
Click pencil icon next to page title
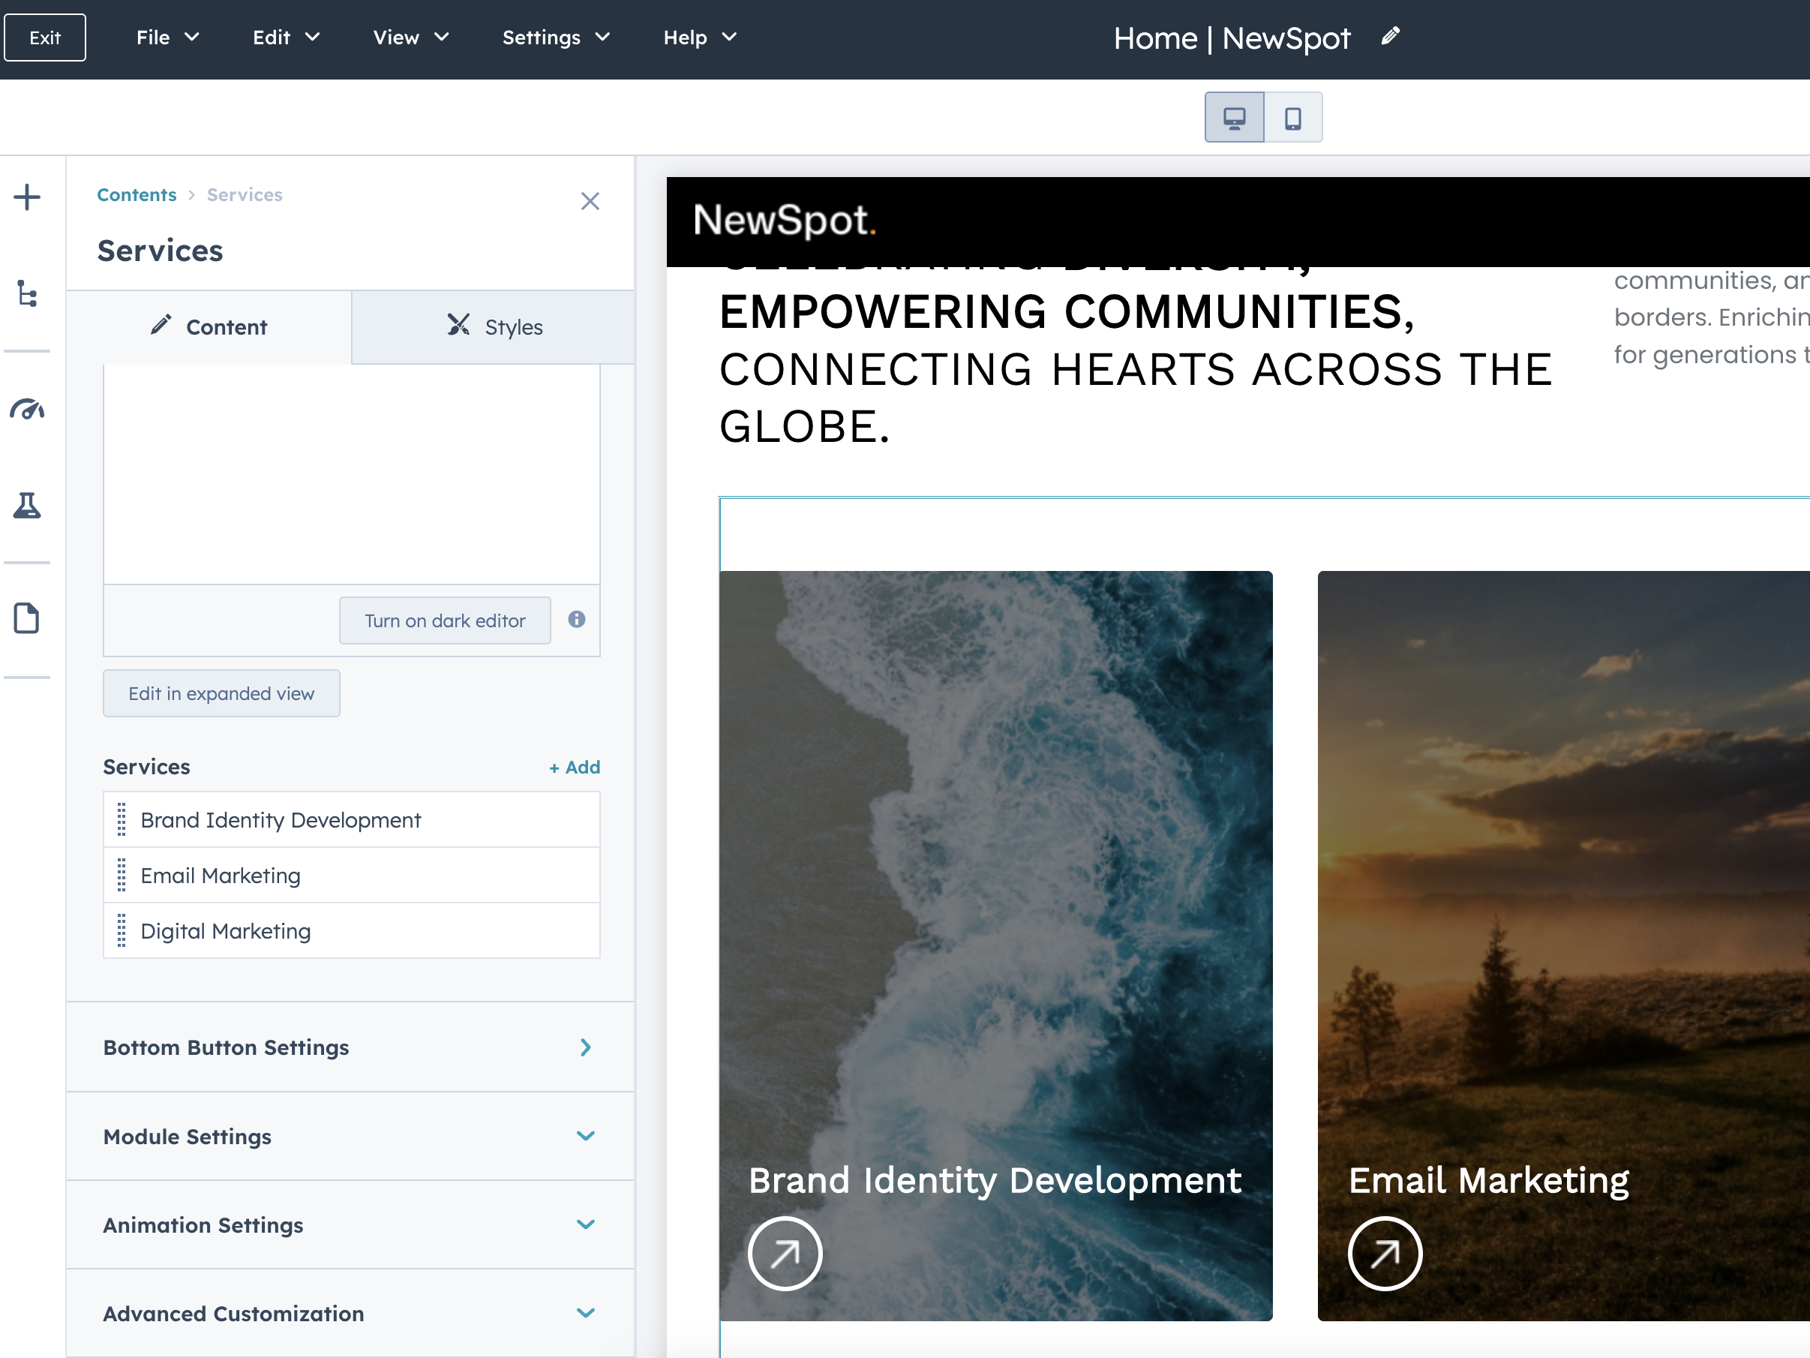1390,37
